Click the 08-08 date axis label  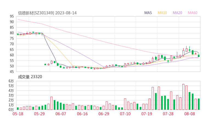coord(190,114)
